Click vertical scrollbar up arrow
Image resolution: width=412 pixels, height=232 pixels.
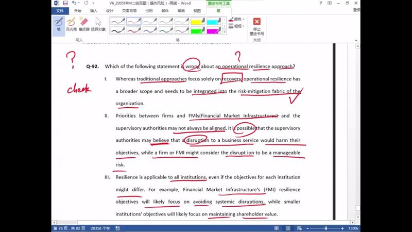point(357,46)
